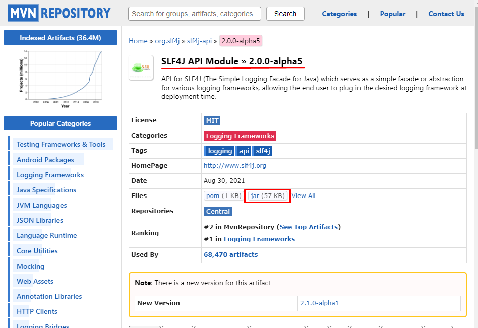The image size is (478, 328).
Task: Open Android Packages category
Action: [x=45, y=160]
